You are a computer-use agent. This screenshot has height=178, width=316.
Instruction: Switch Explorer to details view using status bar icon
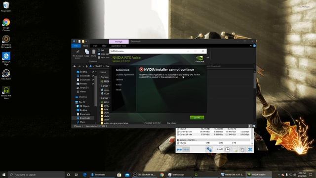click(x=249, y=126)
